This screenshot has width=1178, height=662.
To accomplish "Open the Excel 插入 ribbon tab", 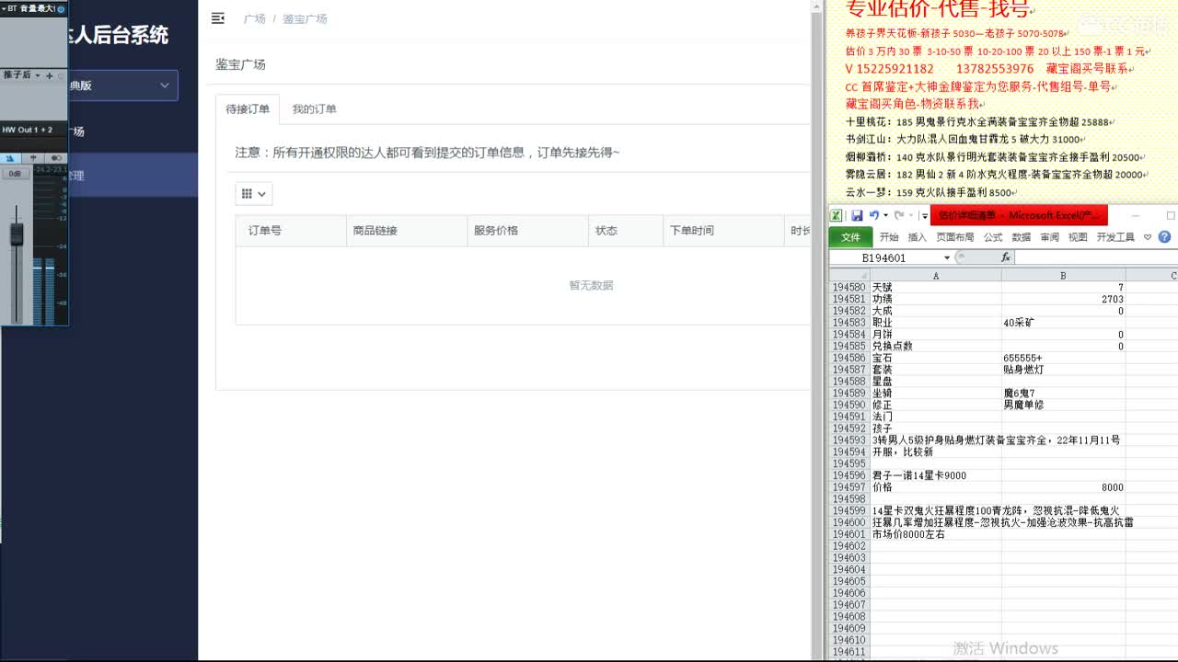I will [x=918, y=237].
